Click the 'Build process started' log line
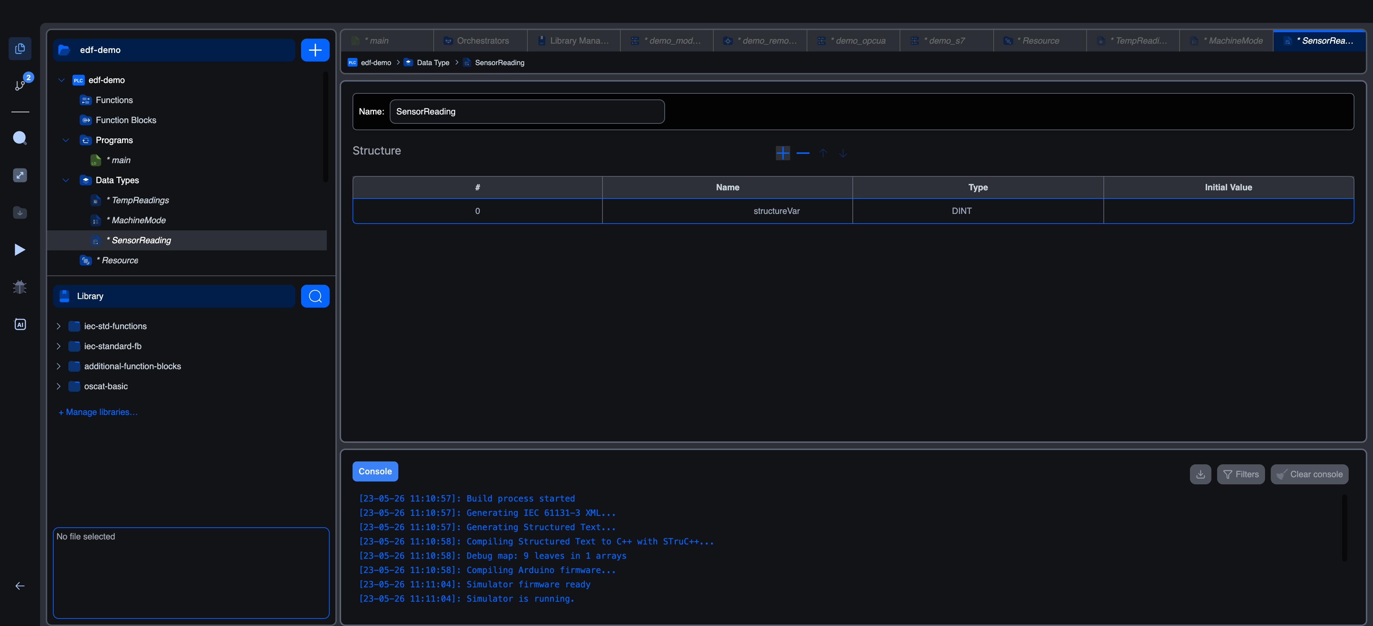Screen dimensions: 1373x626 point(466,499)
